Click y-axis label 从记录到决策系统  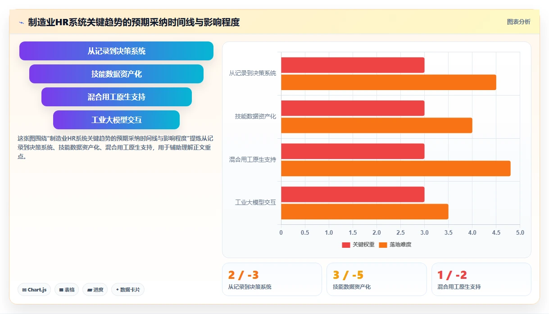252,73
